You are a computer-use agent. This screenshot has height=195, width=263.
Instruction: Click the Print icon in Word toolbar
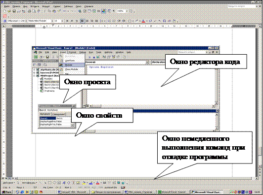[30, 11]
